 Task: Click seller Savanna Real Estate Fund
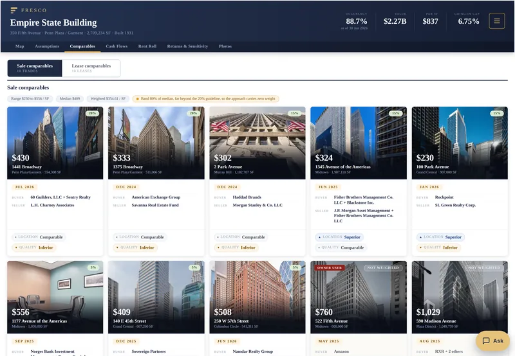tap(155, 205)
